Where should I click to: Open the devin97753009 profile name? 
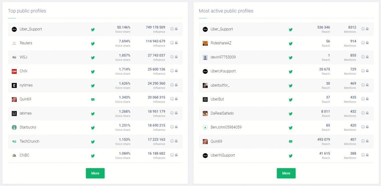[223, 57]
